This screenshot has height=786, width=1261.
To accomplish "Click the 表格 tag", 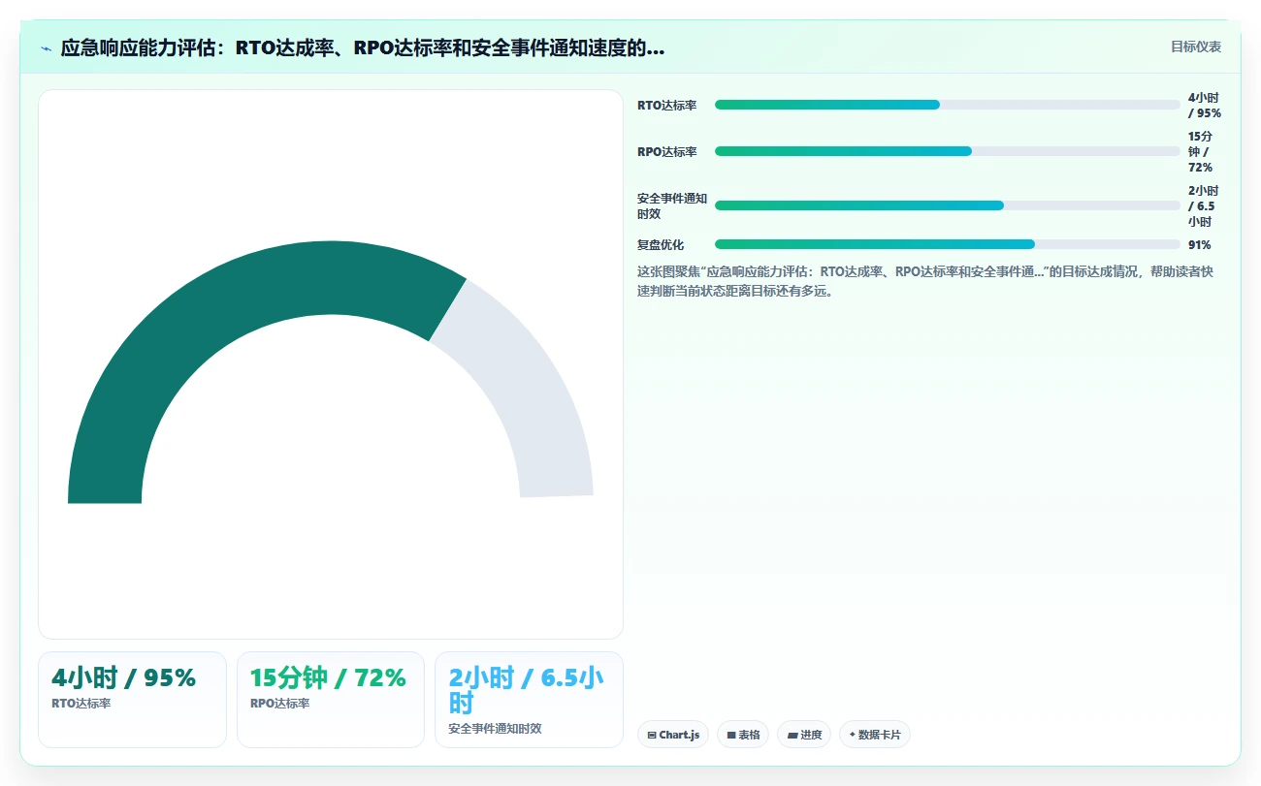I will click(743, 735).
